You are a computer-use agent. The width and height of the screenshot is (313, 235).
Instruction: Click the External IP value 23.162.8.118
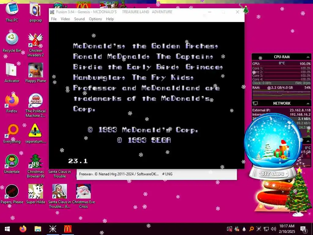pyautogui.click(x=300, y=110)
